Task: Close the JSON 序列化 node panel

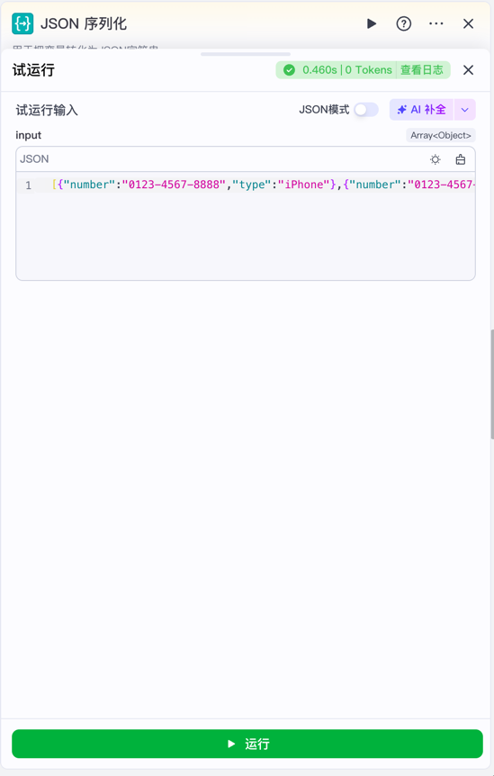Action: point(468,23)
